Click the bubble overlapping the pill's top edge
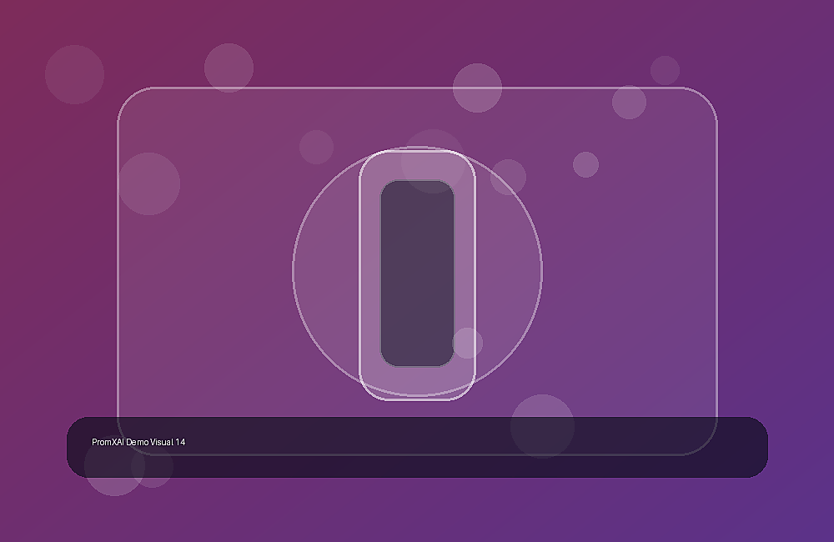This screenshot has width=834, height=542. 432,161
